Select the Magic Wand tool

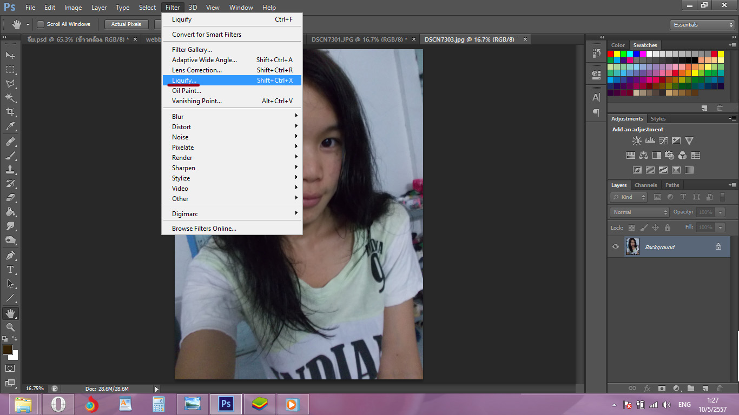coord(10,97)
